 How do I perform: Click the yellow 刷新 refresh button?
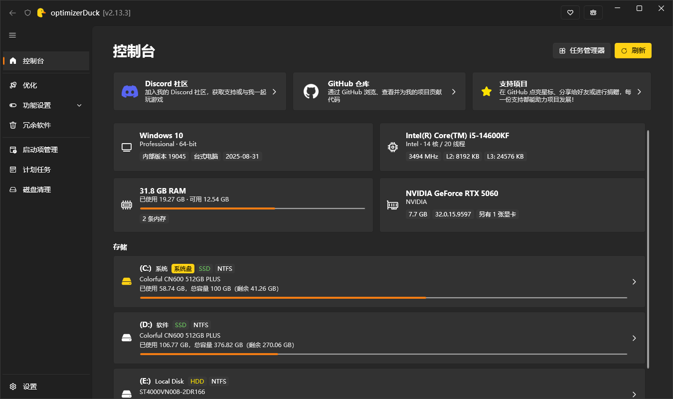[633, 50]
